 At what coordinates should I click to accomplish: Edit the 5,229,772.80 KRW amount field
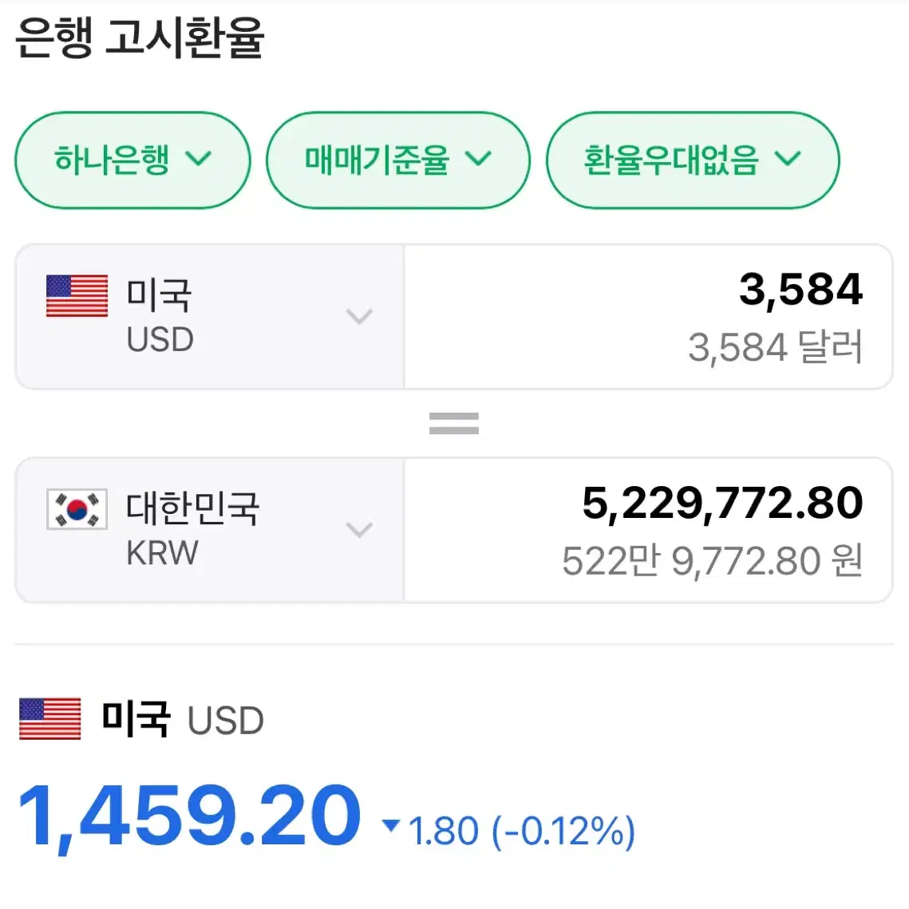pos(648,530)
